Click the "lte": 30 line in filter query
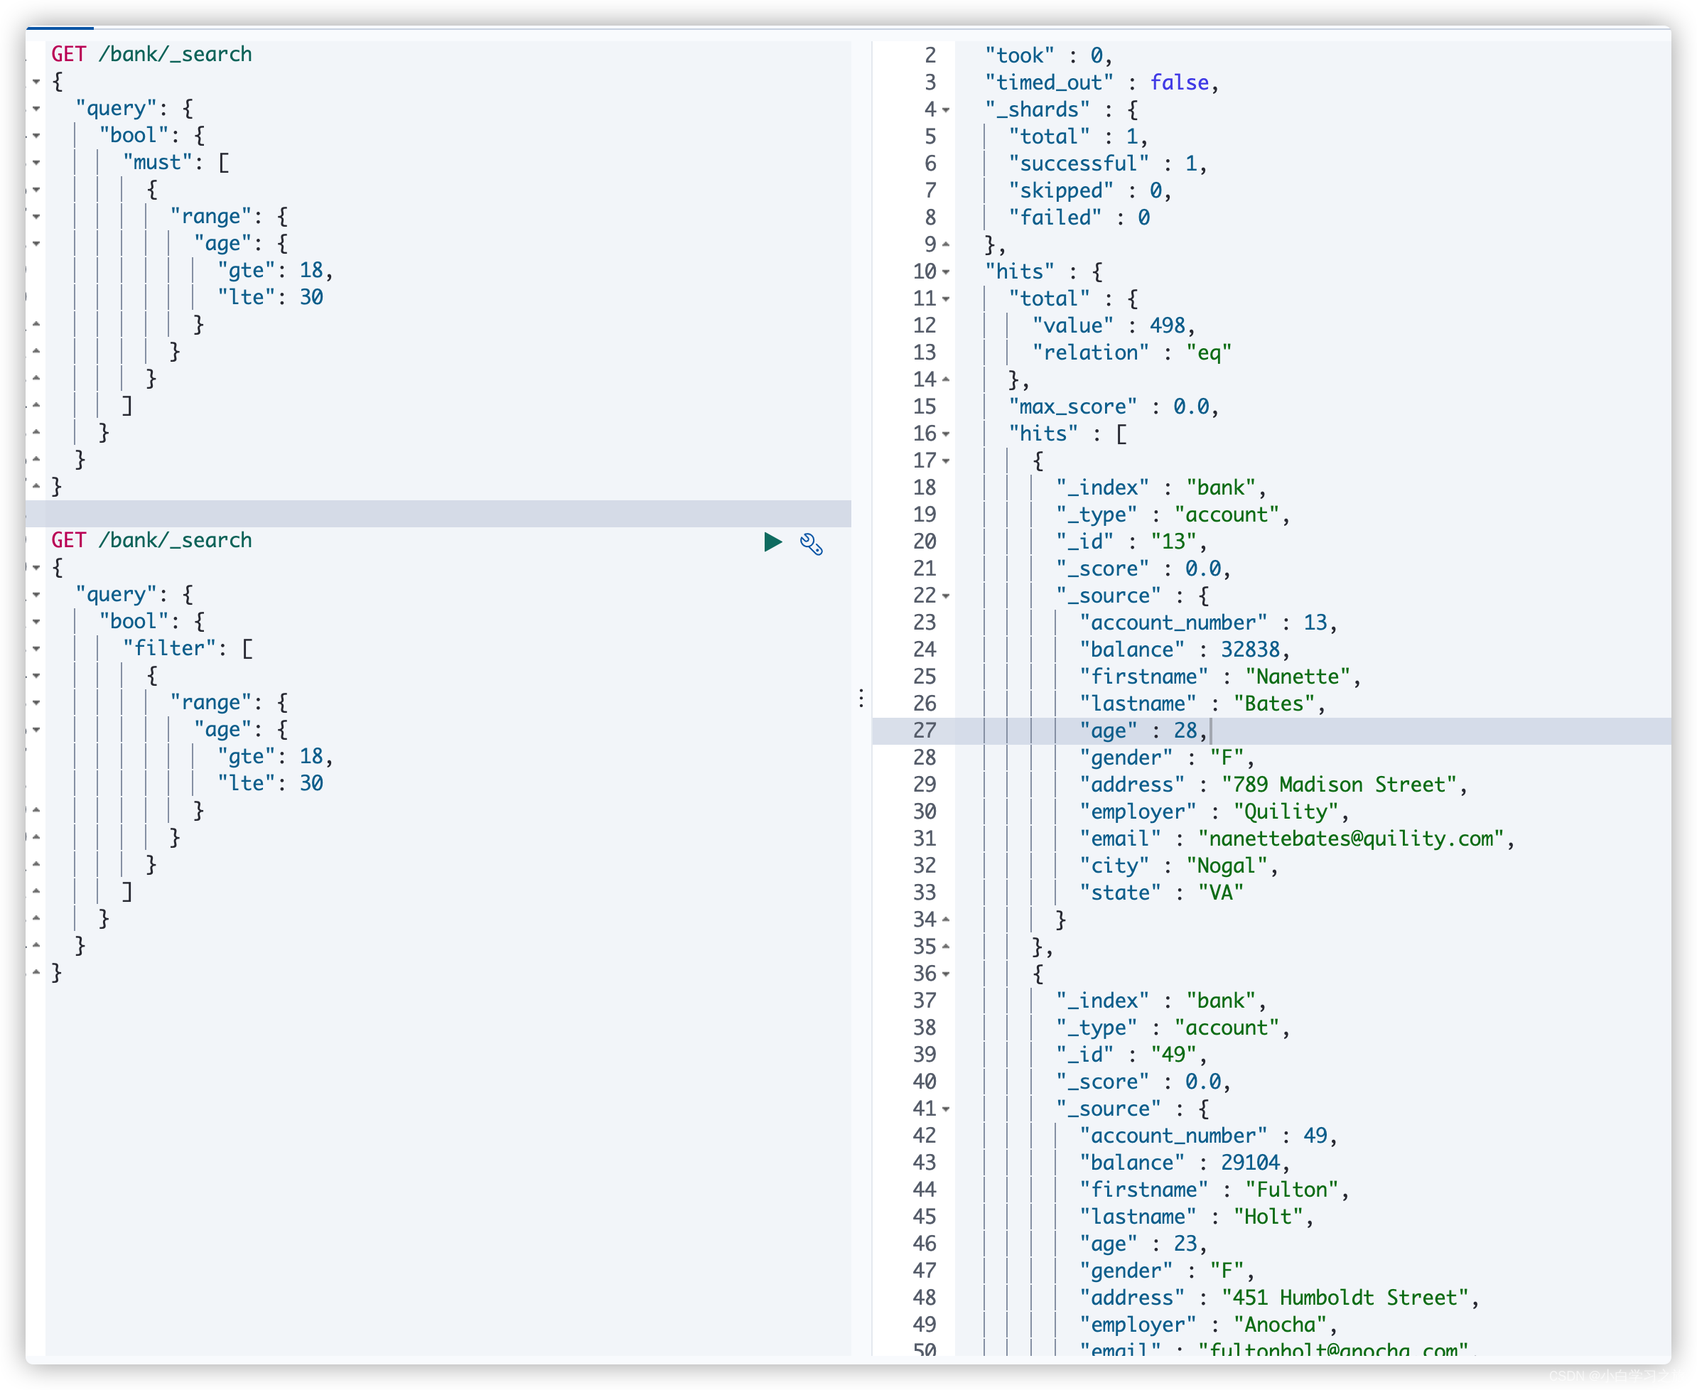The image size is (1697, 1390). click(270, 783)
